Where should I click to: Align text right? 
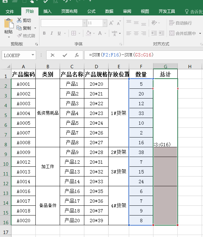pyautogui.click(x=144, y=33)
